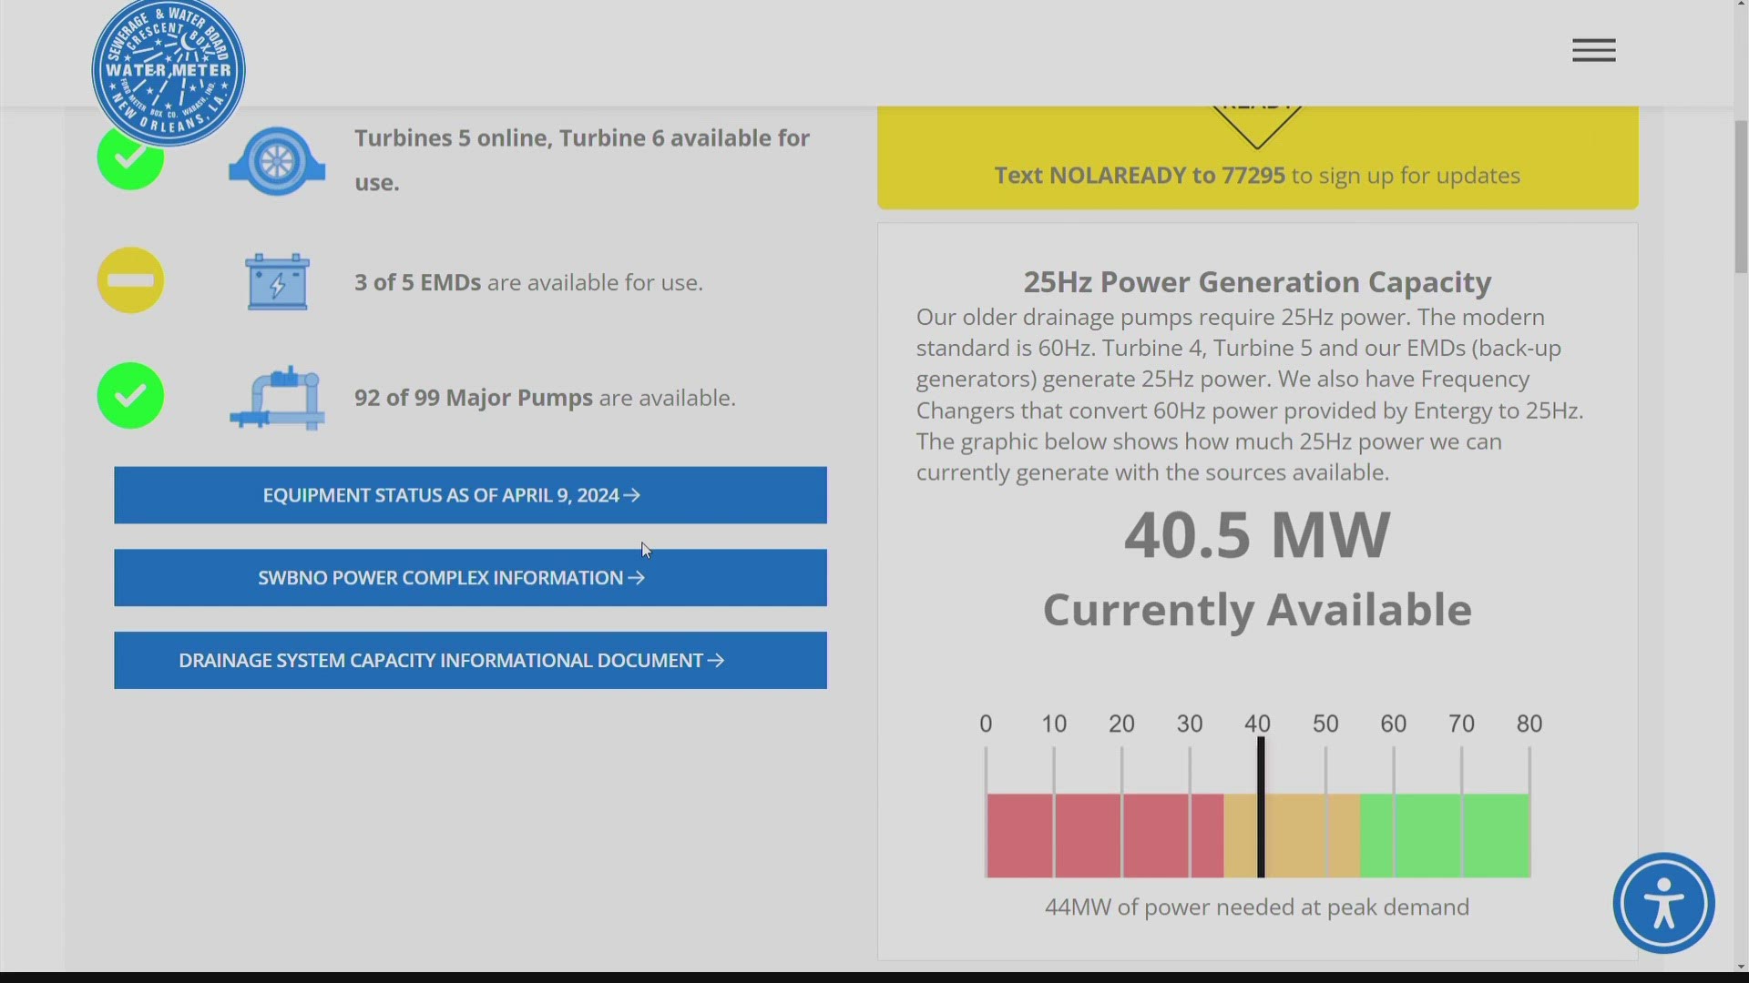Click the '0' gauge scale label
The image size is (1749, 983).
pos(986,725)
